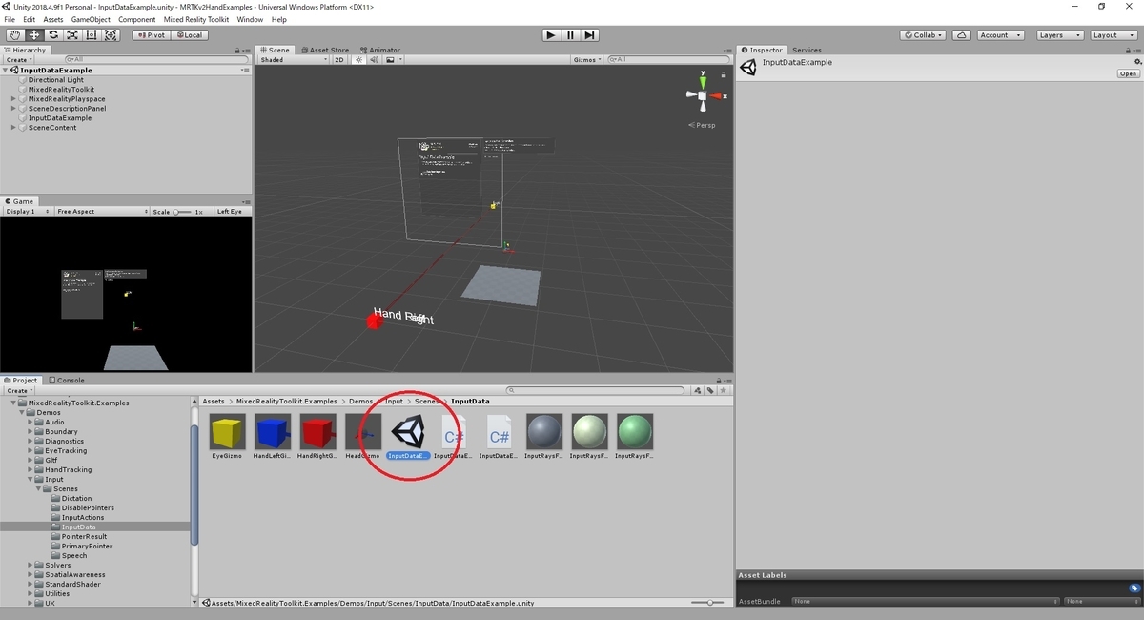The image size is (1144, 620).
Task: Click the Open button in Inspector
Action: 1128,73
